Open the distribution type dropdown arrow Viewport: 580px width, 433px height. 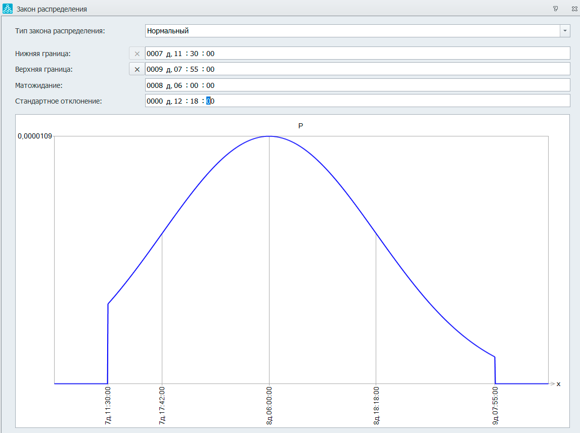pyautogui.click(x=565, y=31)
